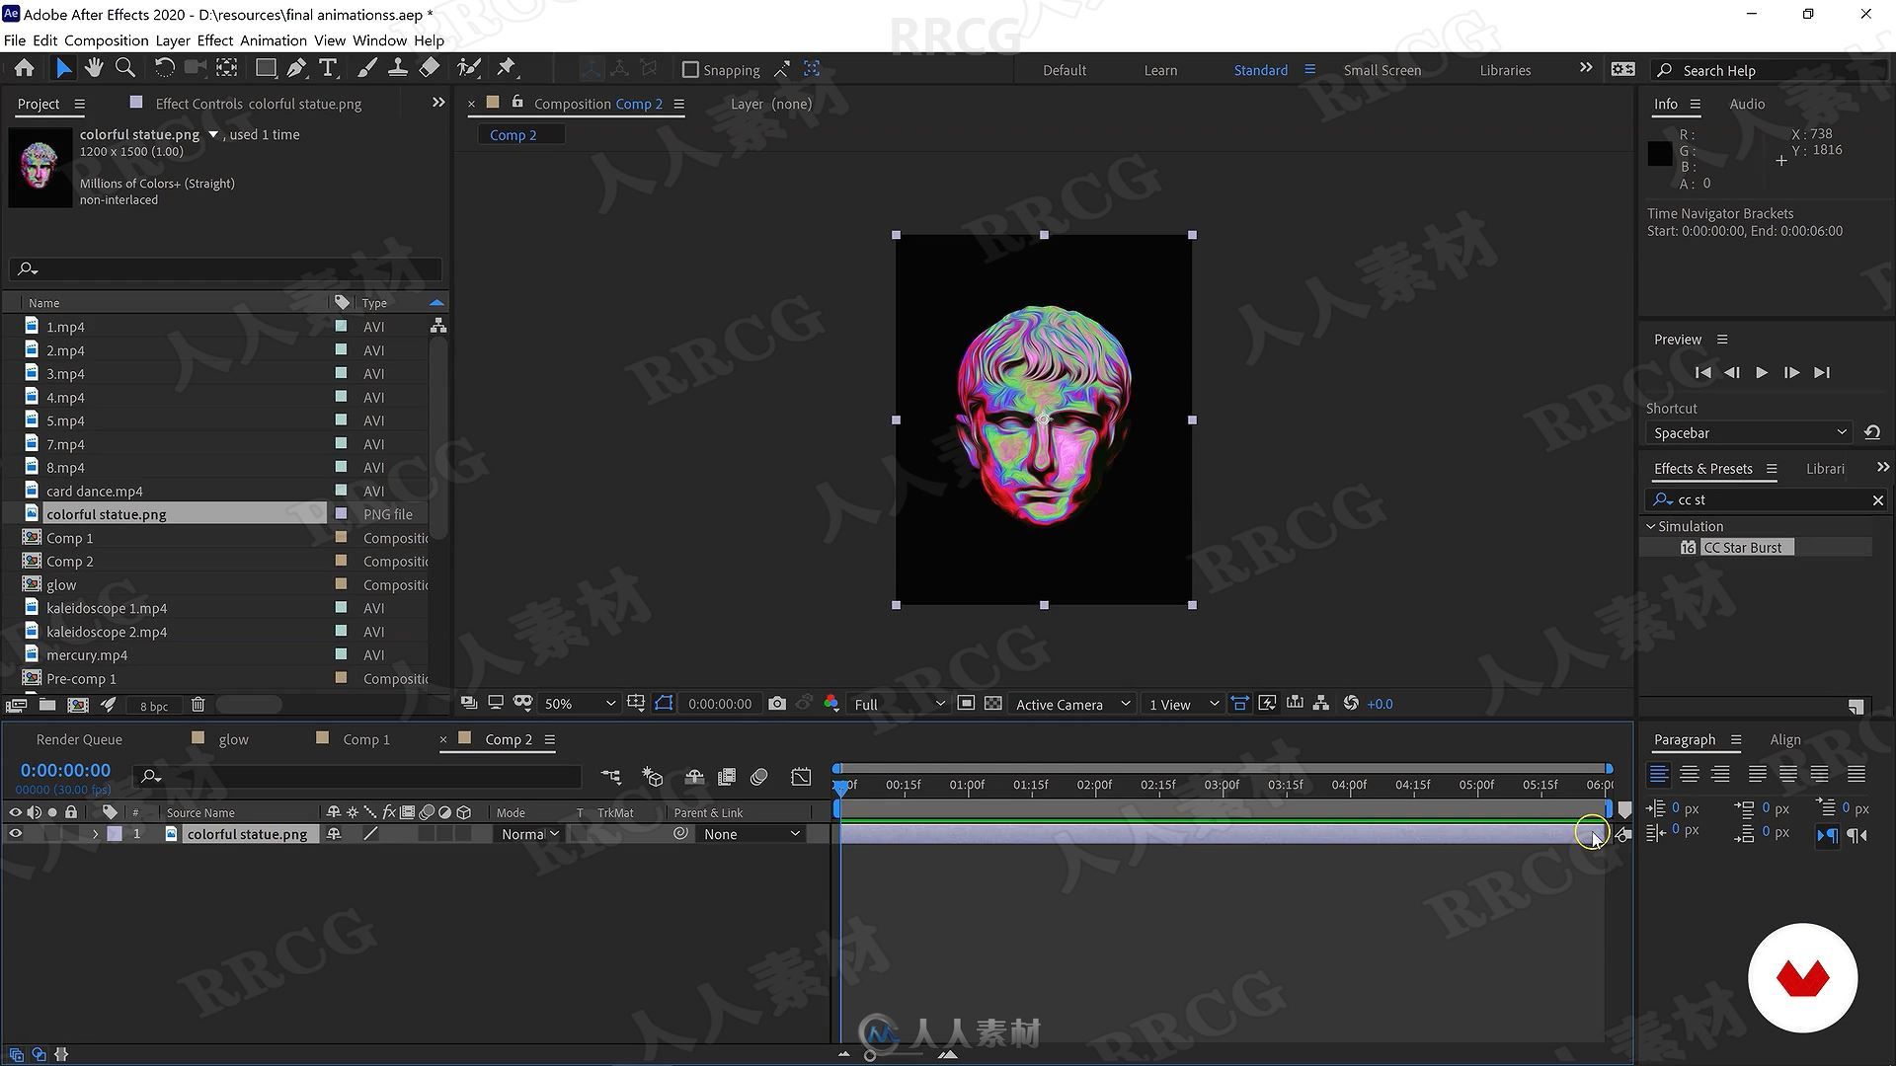Switch to Render Queue tab

tap(79, 739)
